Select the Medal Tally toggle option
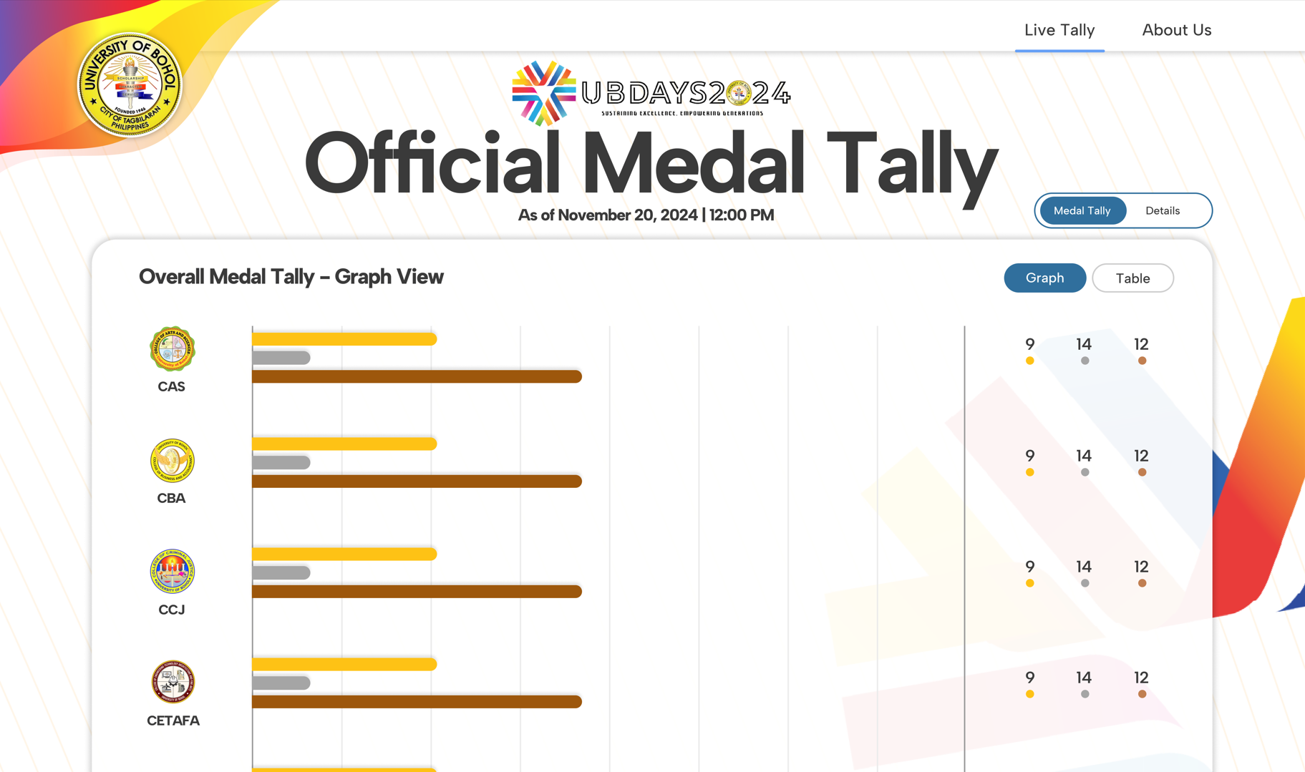Image resolution: width=1305 pixels, height=772 pixels. [1082, 210]
